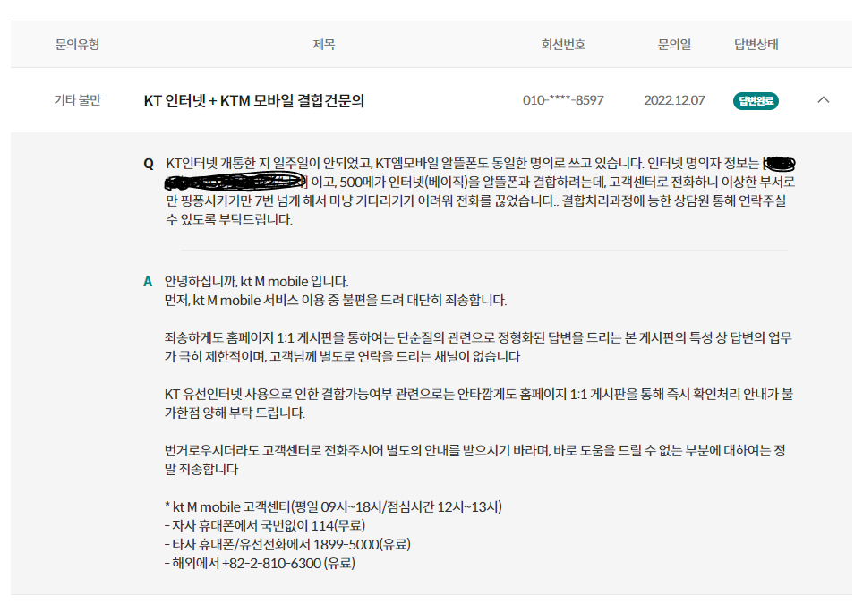
Task: Click the Q question marker icon
Action: (149, 164)
